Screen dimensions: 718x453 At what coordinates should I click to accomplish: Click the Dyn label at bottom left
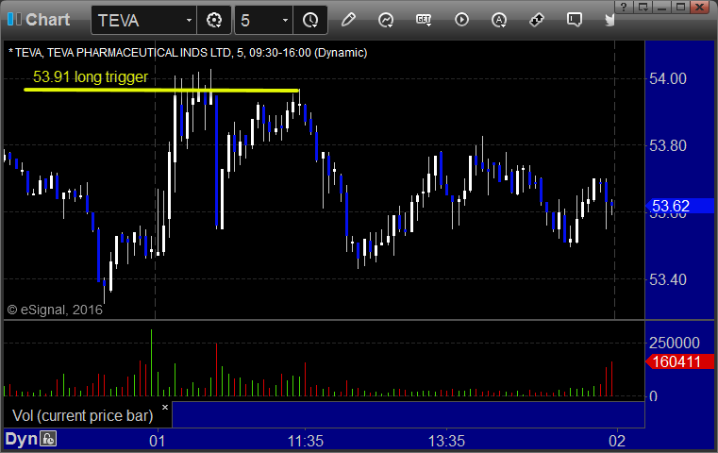[21, 439]
